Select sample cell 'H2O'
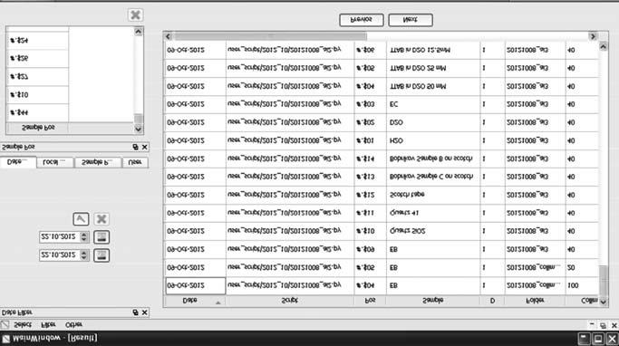Image resolution: width=619 pixels, height=346 pixels. [x=432, y=141]
